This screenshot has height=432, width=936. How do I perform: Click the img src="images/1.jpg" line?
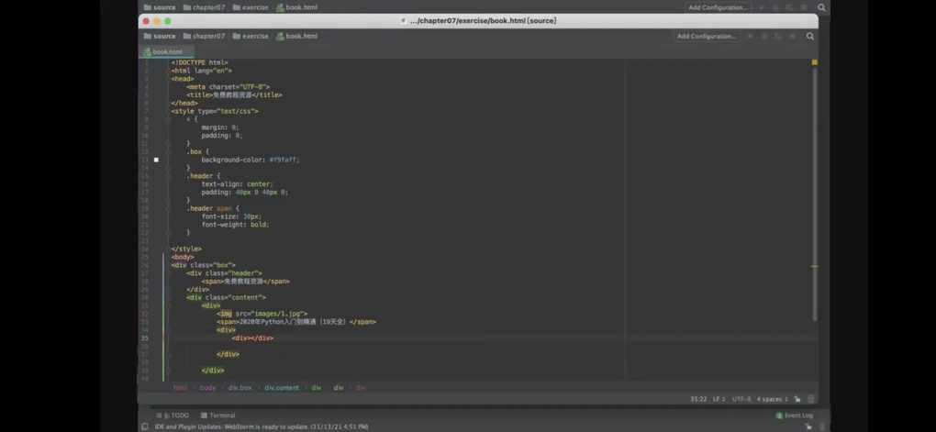pos(262,314)
